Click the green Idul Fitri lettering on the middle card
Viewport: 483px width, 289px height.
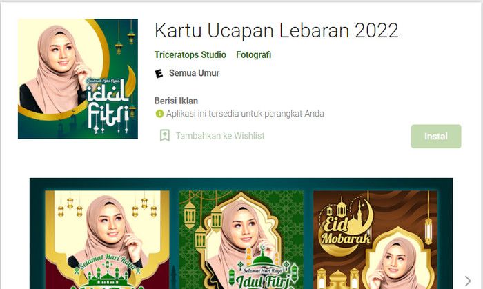[x=262, y=281]
